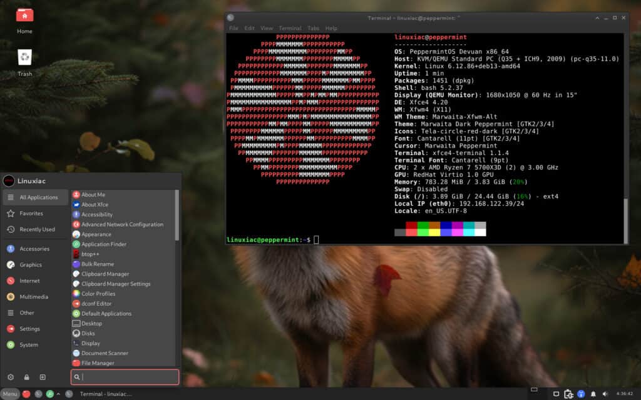Click the display tray icon left of the battery
Image resolution: width=641 pixels, height=400 pixels.
pos(556,394)
